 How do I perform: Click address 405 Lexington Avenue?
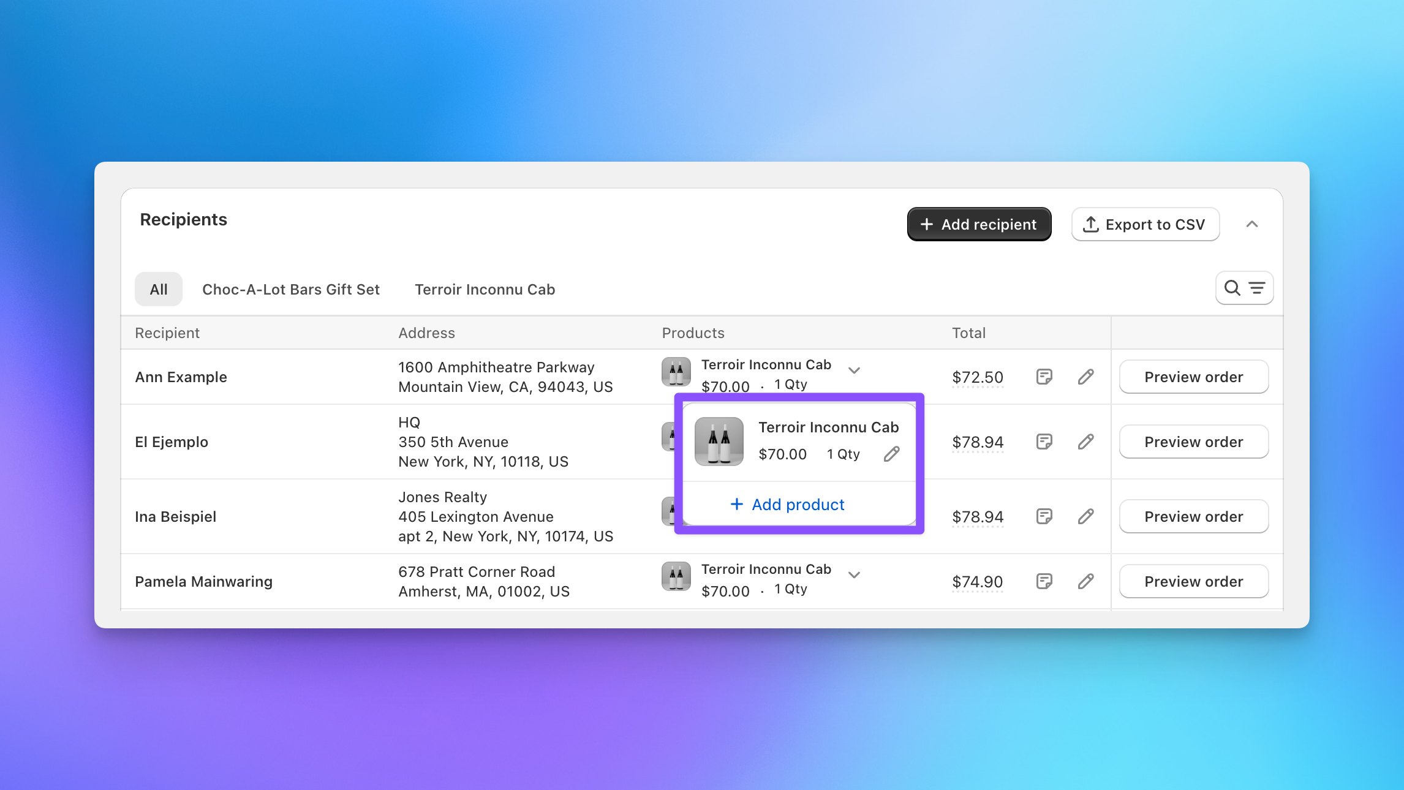click(x=476, y=517)
